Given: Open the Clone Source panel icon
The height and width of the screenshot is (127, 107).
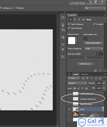Looking at the screenshot, I should (63, 37).
